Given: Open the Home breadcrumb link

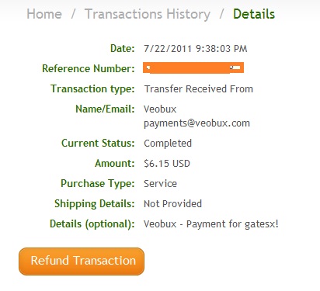Looking at the screenshot, I should click(x=44, y=14).
